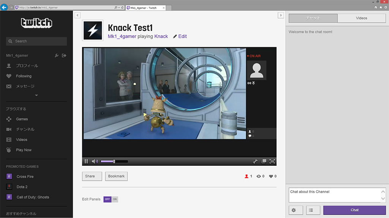Edit the stream title via Edit link
This screenshot has width=389, height=218.
tap(180, 36)
